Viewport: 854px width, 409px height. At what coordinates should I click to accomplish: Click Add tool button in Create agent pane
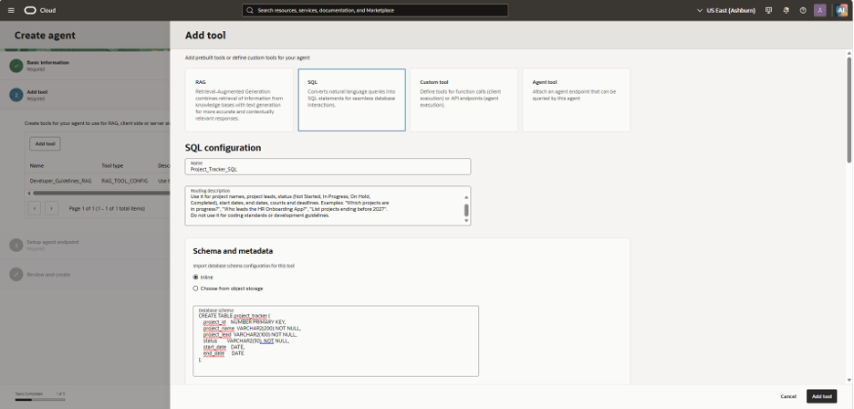point(46,144)
